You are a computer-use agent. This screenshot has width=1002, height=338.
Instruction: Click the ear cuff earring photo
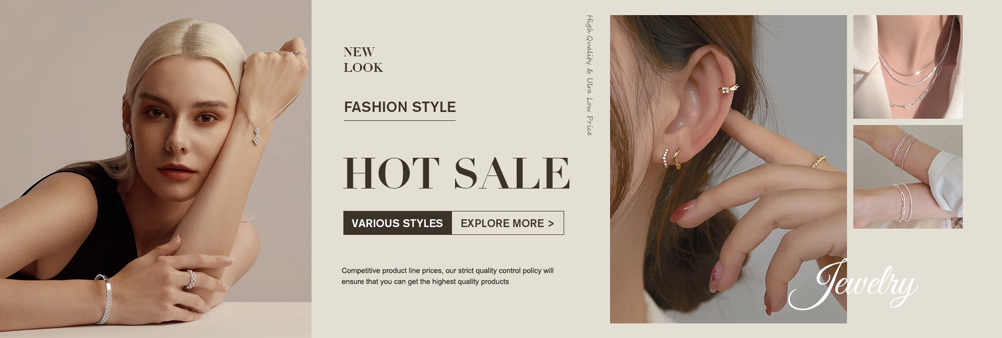pyautogui.click(x=728, y=169)
